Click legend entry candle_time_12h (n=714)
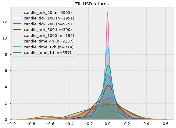 coord(43,47)
